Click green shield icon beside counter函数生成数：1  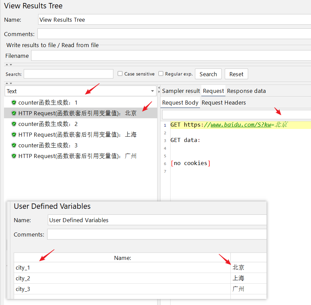(x=14, y=103)
